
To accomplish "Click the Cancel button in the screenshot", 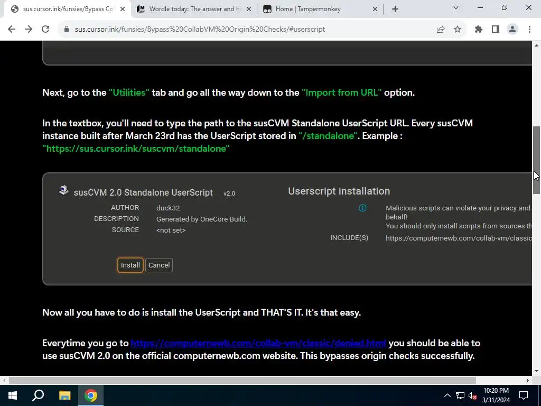I will click(x=158, y=265).
